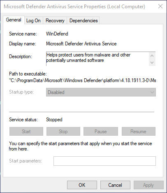167x193 pixels.
Task: Confirm with the OK button
Action: pyautogui.click(x=82, y=185)
